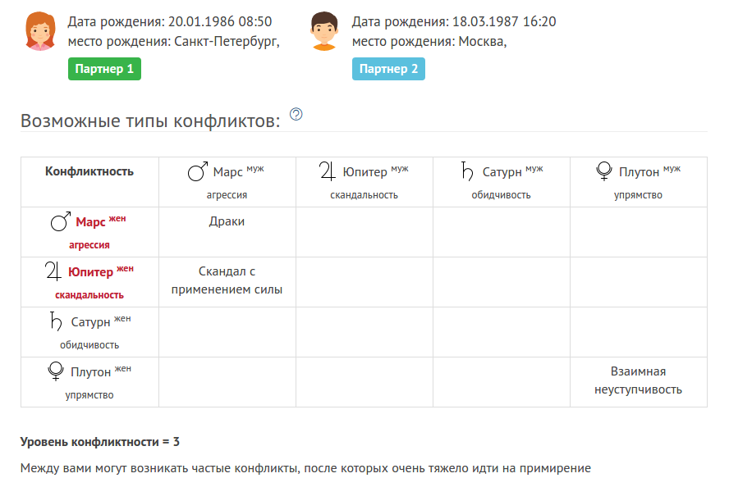The width and height of the screenshot is (729, 478).
Task: Click the red 'Марс жен' label
Action: (101, 221)
